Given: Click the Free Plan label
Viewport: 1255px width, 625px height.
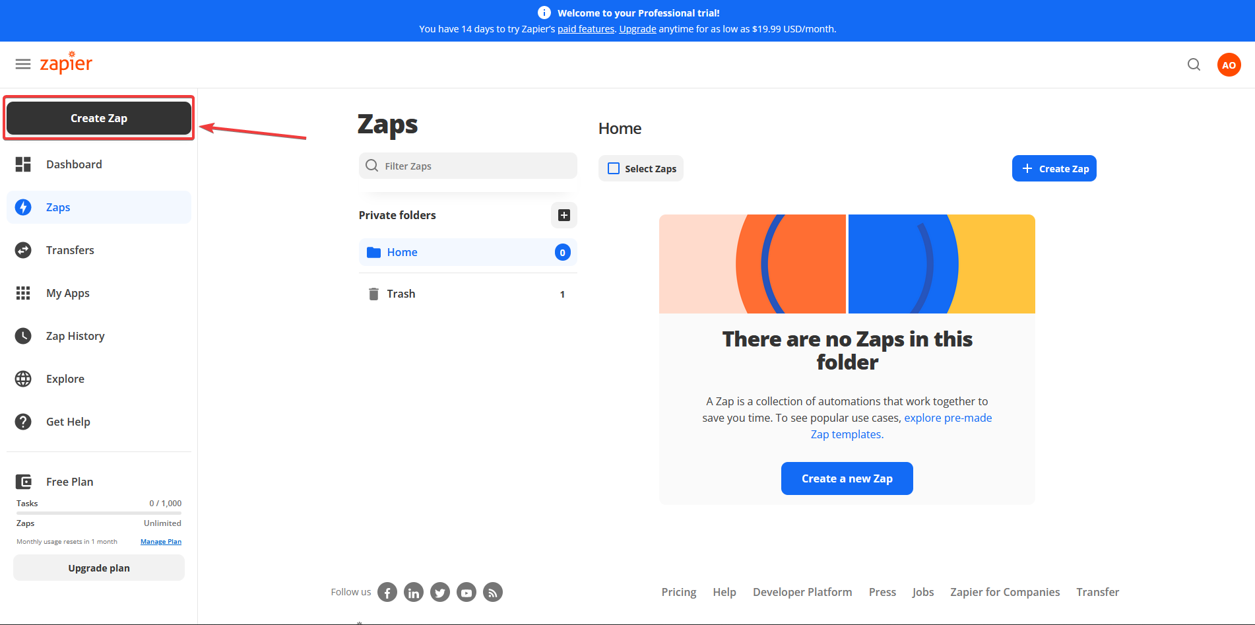Looking at the screenshot, I should click(70, 482).
